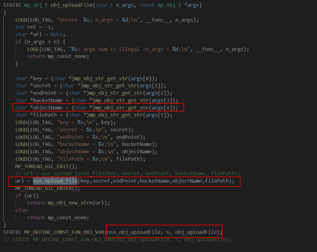Click the 'char *filePath' declaration line
The width and height of the screenshot is (317, 252).
(94, 115)
